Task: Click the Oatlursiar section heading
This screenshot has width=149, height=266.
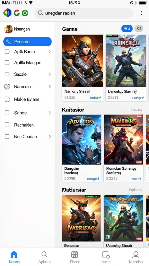Action: [74, 190]
